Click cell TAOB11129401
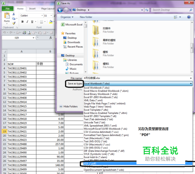 click(x=21, y=68)
